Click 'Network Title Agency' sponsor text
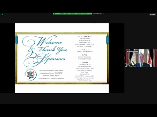 (85, 46)
